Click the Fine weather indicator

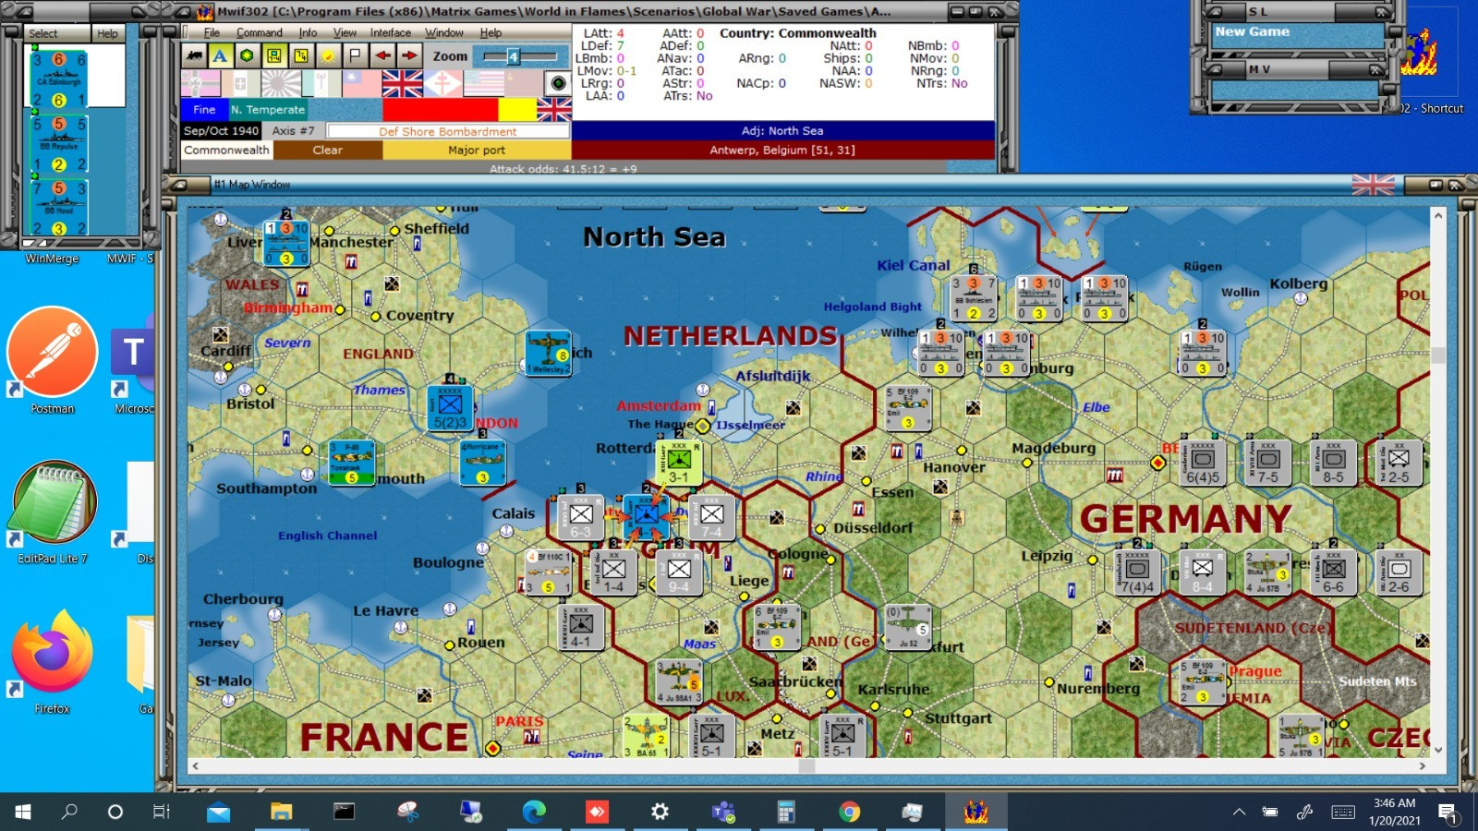coord(204,109)
